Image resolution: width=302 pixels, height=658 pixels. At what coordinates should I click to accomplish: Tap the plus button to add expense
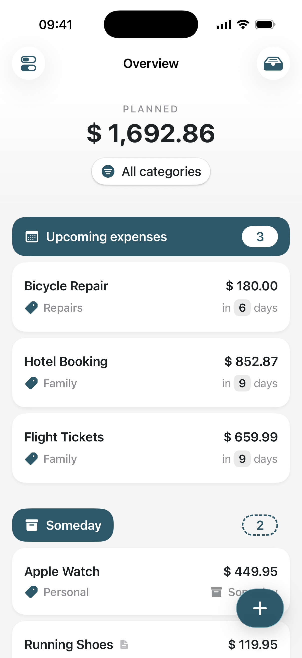click(x=260, y=608)
